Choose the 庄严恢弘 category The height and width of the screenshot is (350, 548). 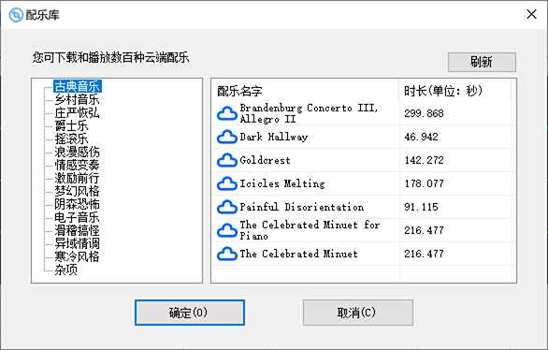point(77,112)
